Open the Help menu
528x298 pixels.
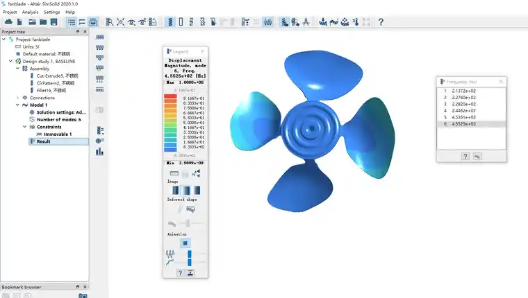(70, 12)
